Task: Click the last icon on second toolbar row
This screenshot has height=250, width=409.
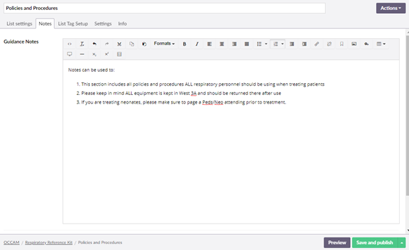Action: [119, 54]
